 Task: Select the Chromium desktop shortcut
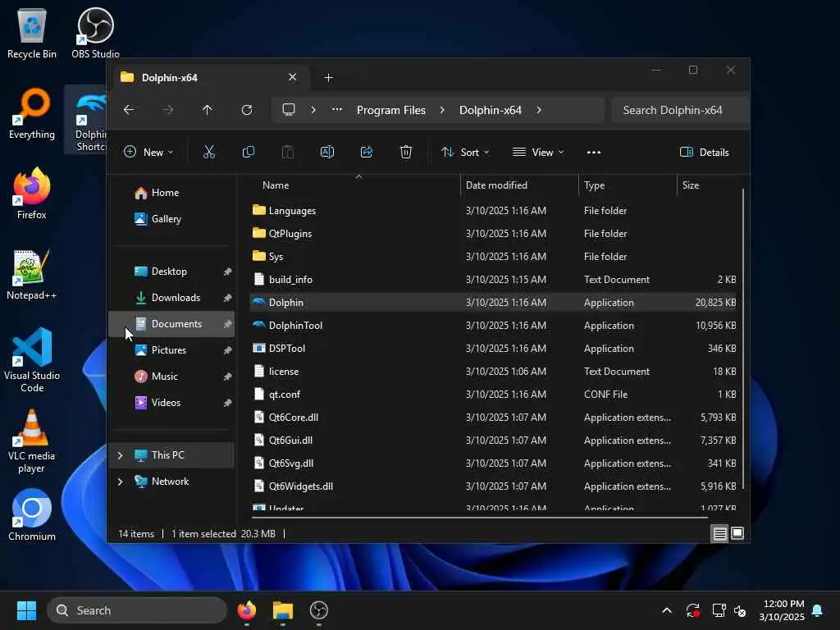click(x=32, y=515)
